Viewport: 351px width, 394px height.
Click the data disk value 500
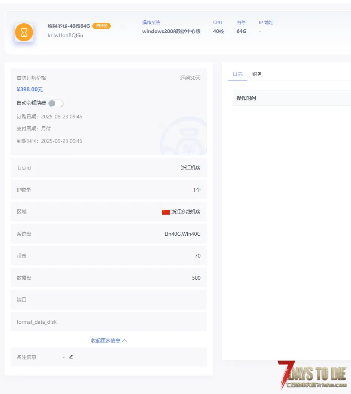196,278
